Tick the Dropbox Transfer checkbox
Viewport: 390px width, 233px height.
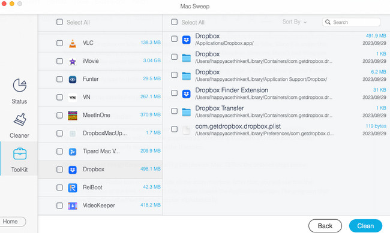click(x=175, y=111)
